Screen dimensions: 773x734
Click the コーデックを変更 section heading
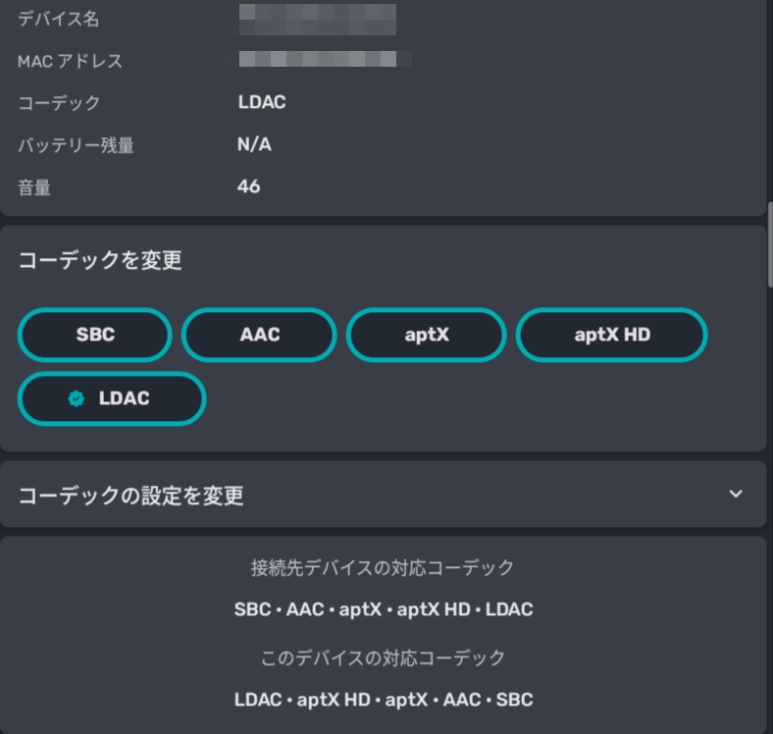[100, 260]
